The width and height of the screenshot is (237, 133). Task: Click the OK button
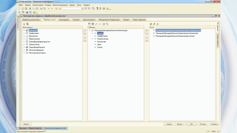click(191, 124)
